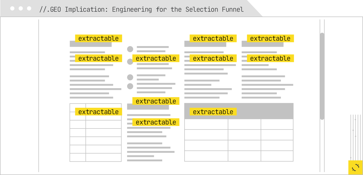This screenshot has width=363, height=175.
Task: Select the third bullet circle in the bulleted list
Action: pos(130,77)
